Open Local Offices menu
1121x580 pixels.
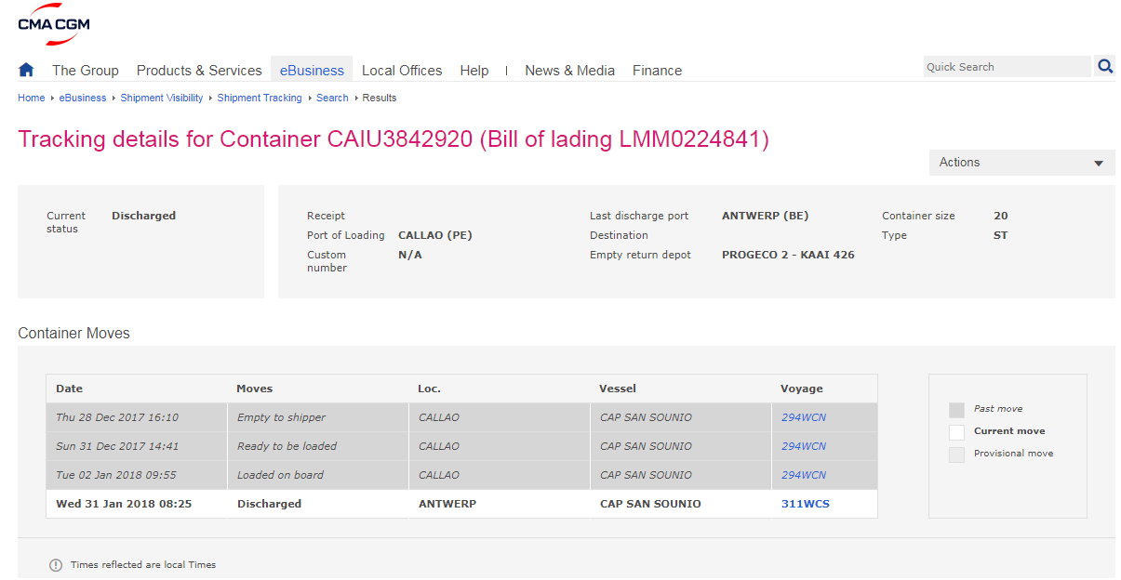tap(402, 71)
